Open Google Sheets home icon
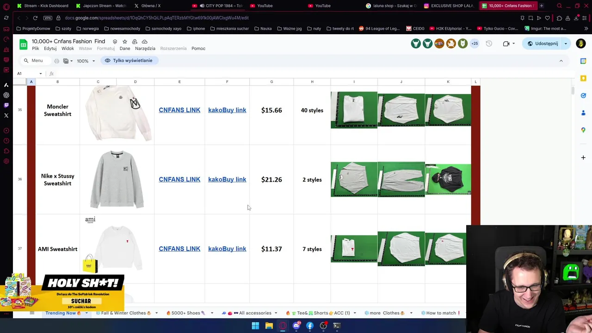 23,44
